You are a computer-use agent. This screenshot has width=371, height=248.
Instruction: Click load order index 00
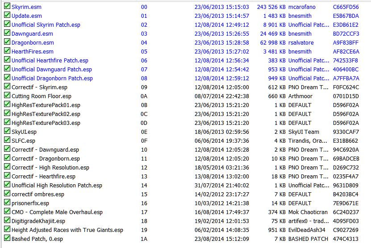coord(144,7)
